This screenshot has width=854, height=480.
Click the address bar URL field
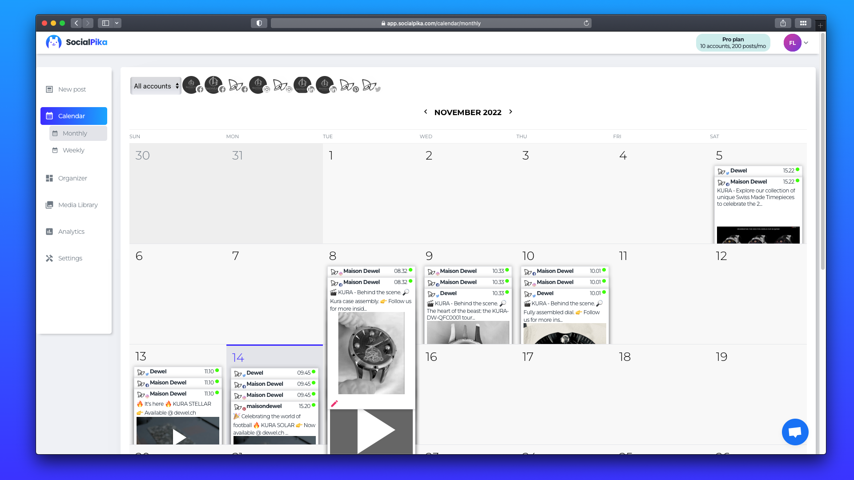431,23
